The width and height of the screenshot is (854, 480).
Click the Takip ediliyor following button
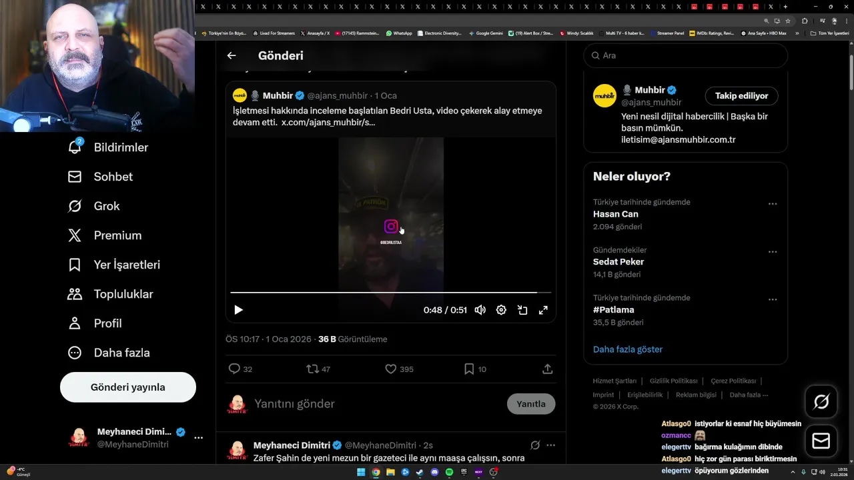click(741, 96)
